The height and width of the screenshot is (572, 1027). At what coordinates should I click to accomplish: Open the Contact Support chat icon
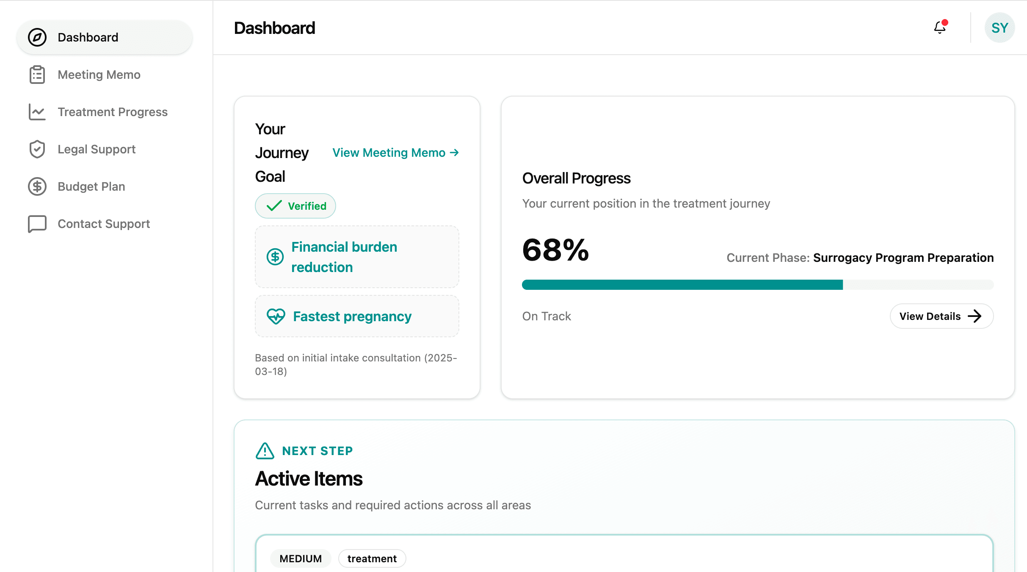click(37, 224)
